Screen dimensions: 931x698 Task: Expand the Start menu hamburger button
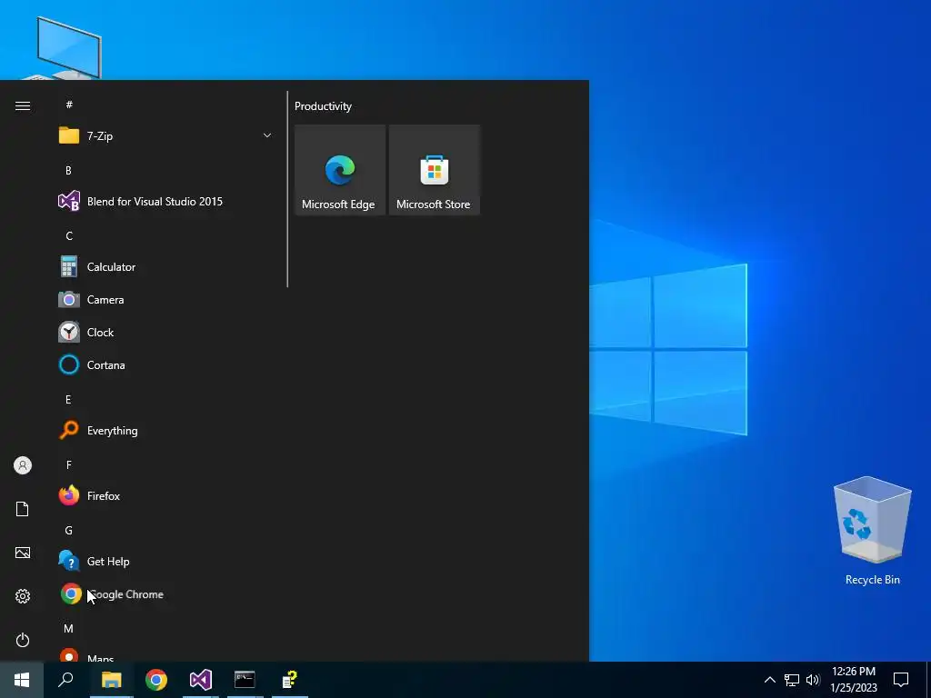coord(23,105)
